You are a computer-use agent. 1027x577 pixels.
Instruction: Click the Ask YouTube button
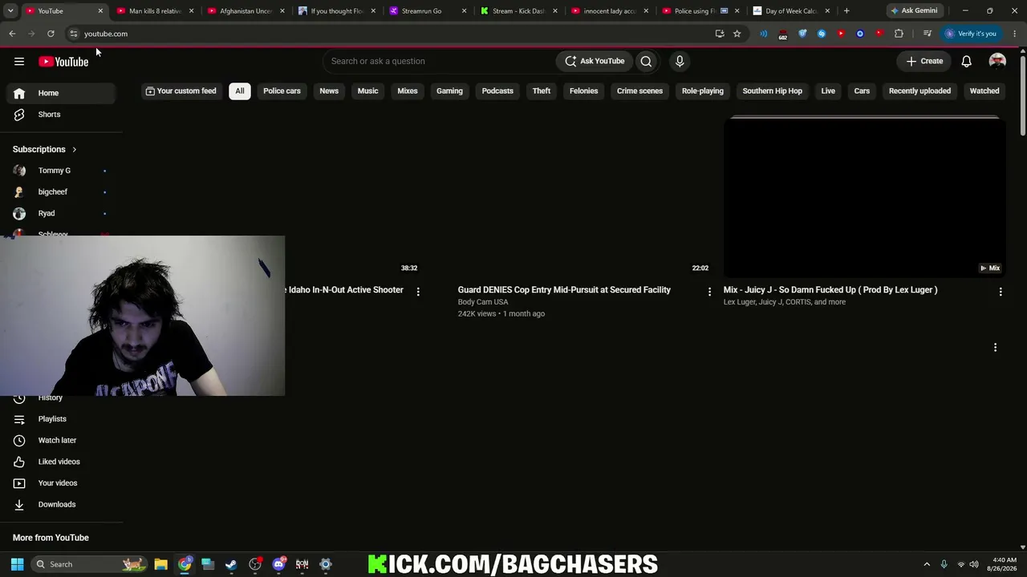click(x=595, y=61)
